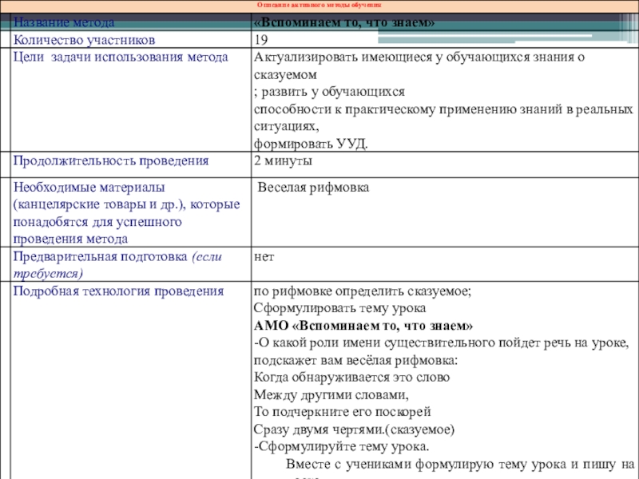This screenshot has height=479, width=639.
Task: Click bold text 'АМО «Вспоминаем то, что знаем»'
Action: (x=363, y=326)
